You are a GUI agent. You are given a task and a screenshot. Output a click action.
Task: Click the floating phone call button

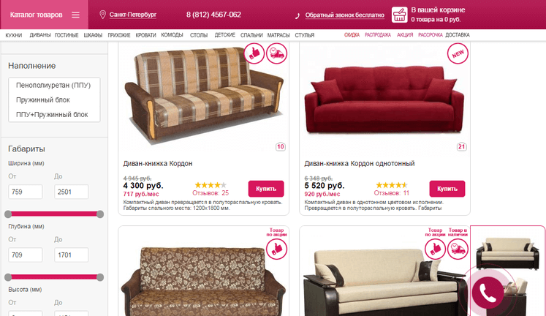[x=488, y=293]
